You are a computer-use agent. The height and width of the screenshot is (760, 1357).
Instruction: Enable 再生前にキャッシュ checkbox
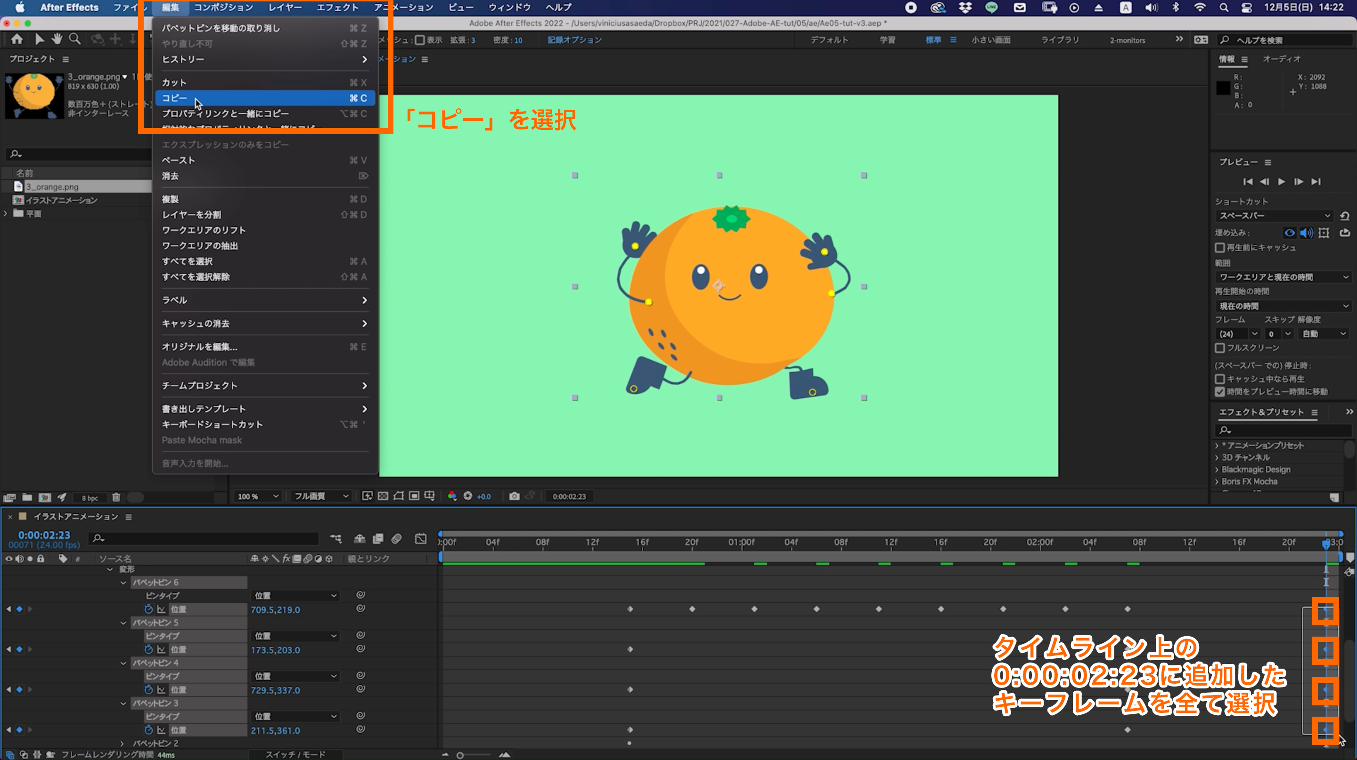point(1220,247)
